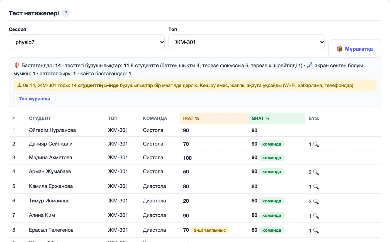The width and height of the screenshot is (390, 242).
Task: Click the ТОП column header
Action: click(113, 118)
